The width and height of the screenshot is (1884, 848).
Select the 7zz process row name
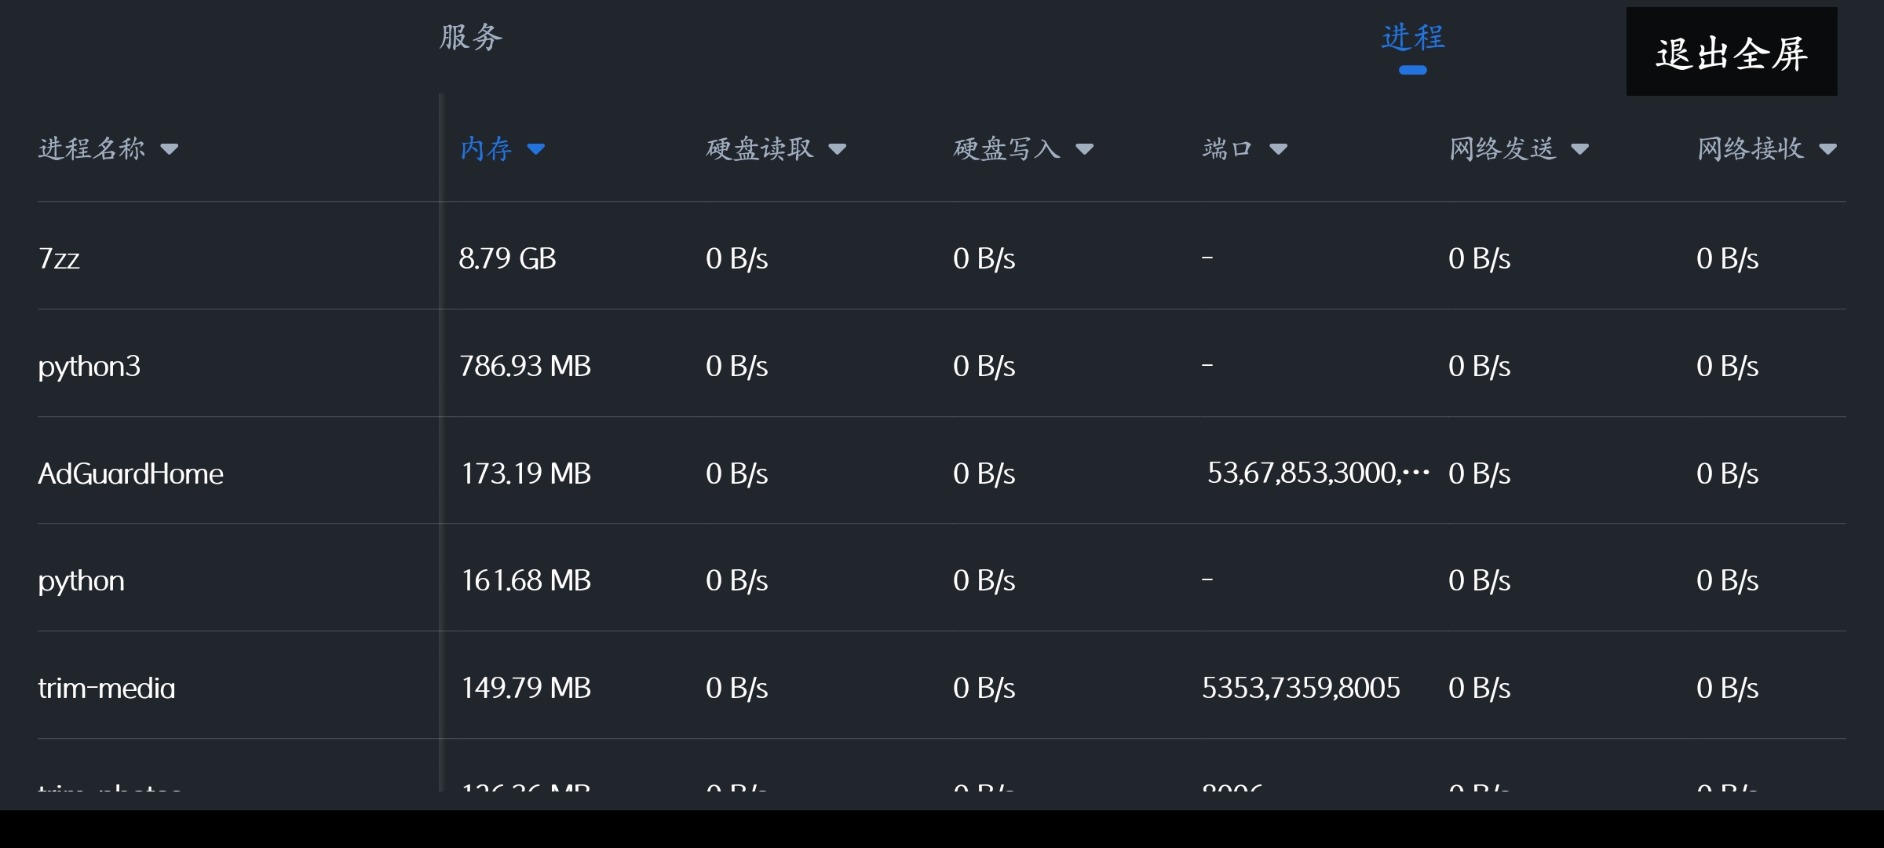pyautogui.click(x=59, y=258)
